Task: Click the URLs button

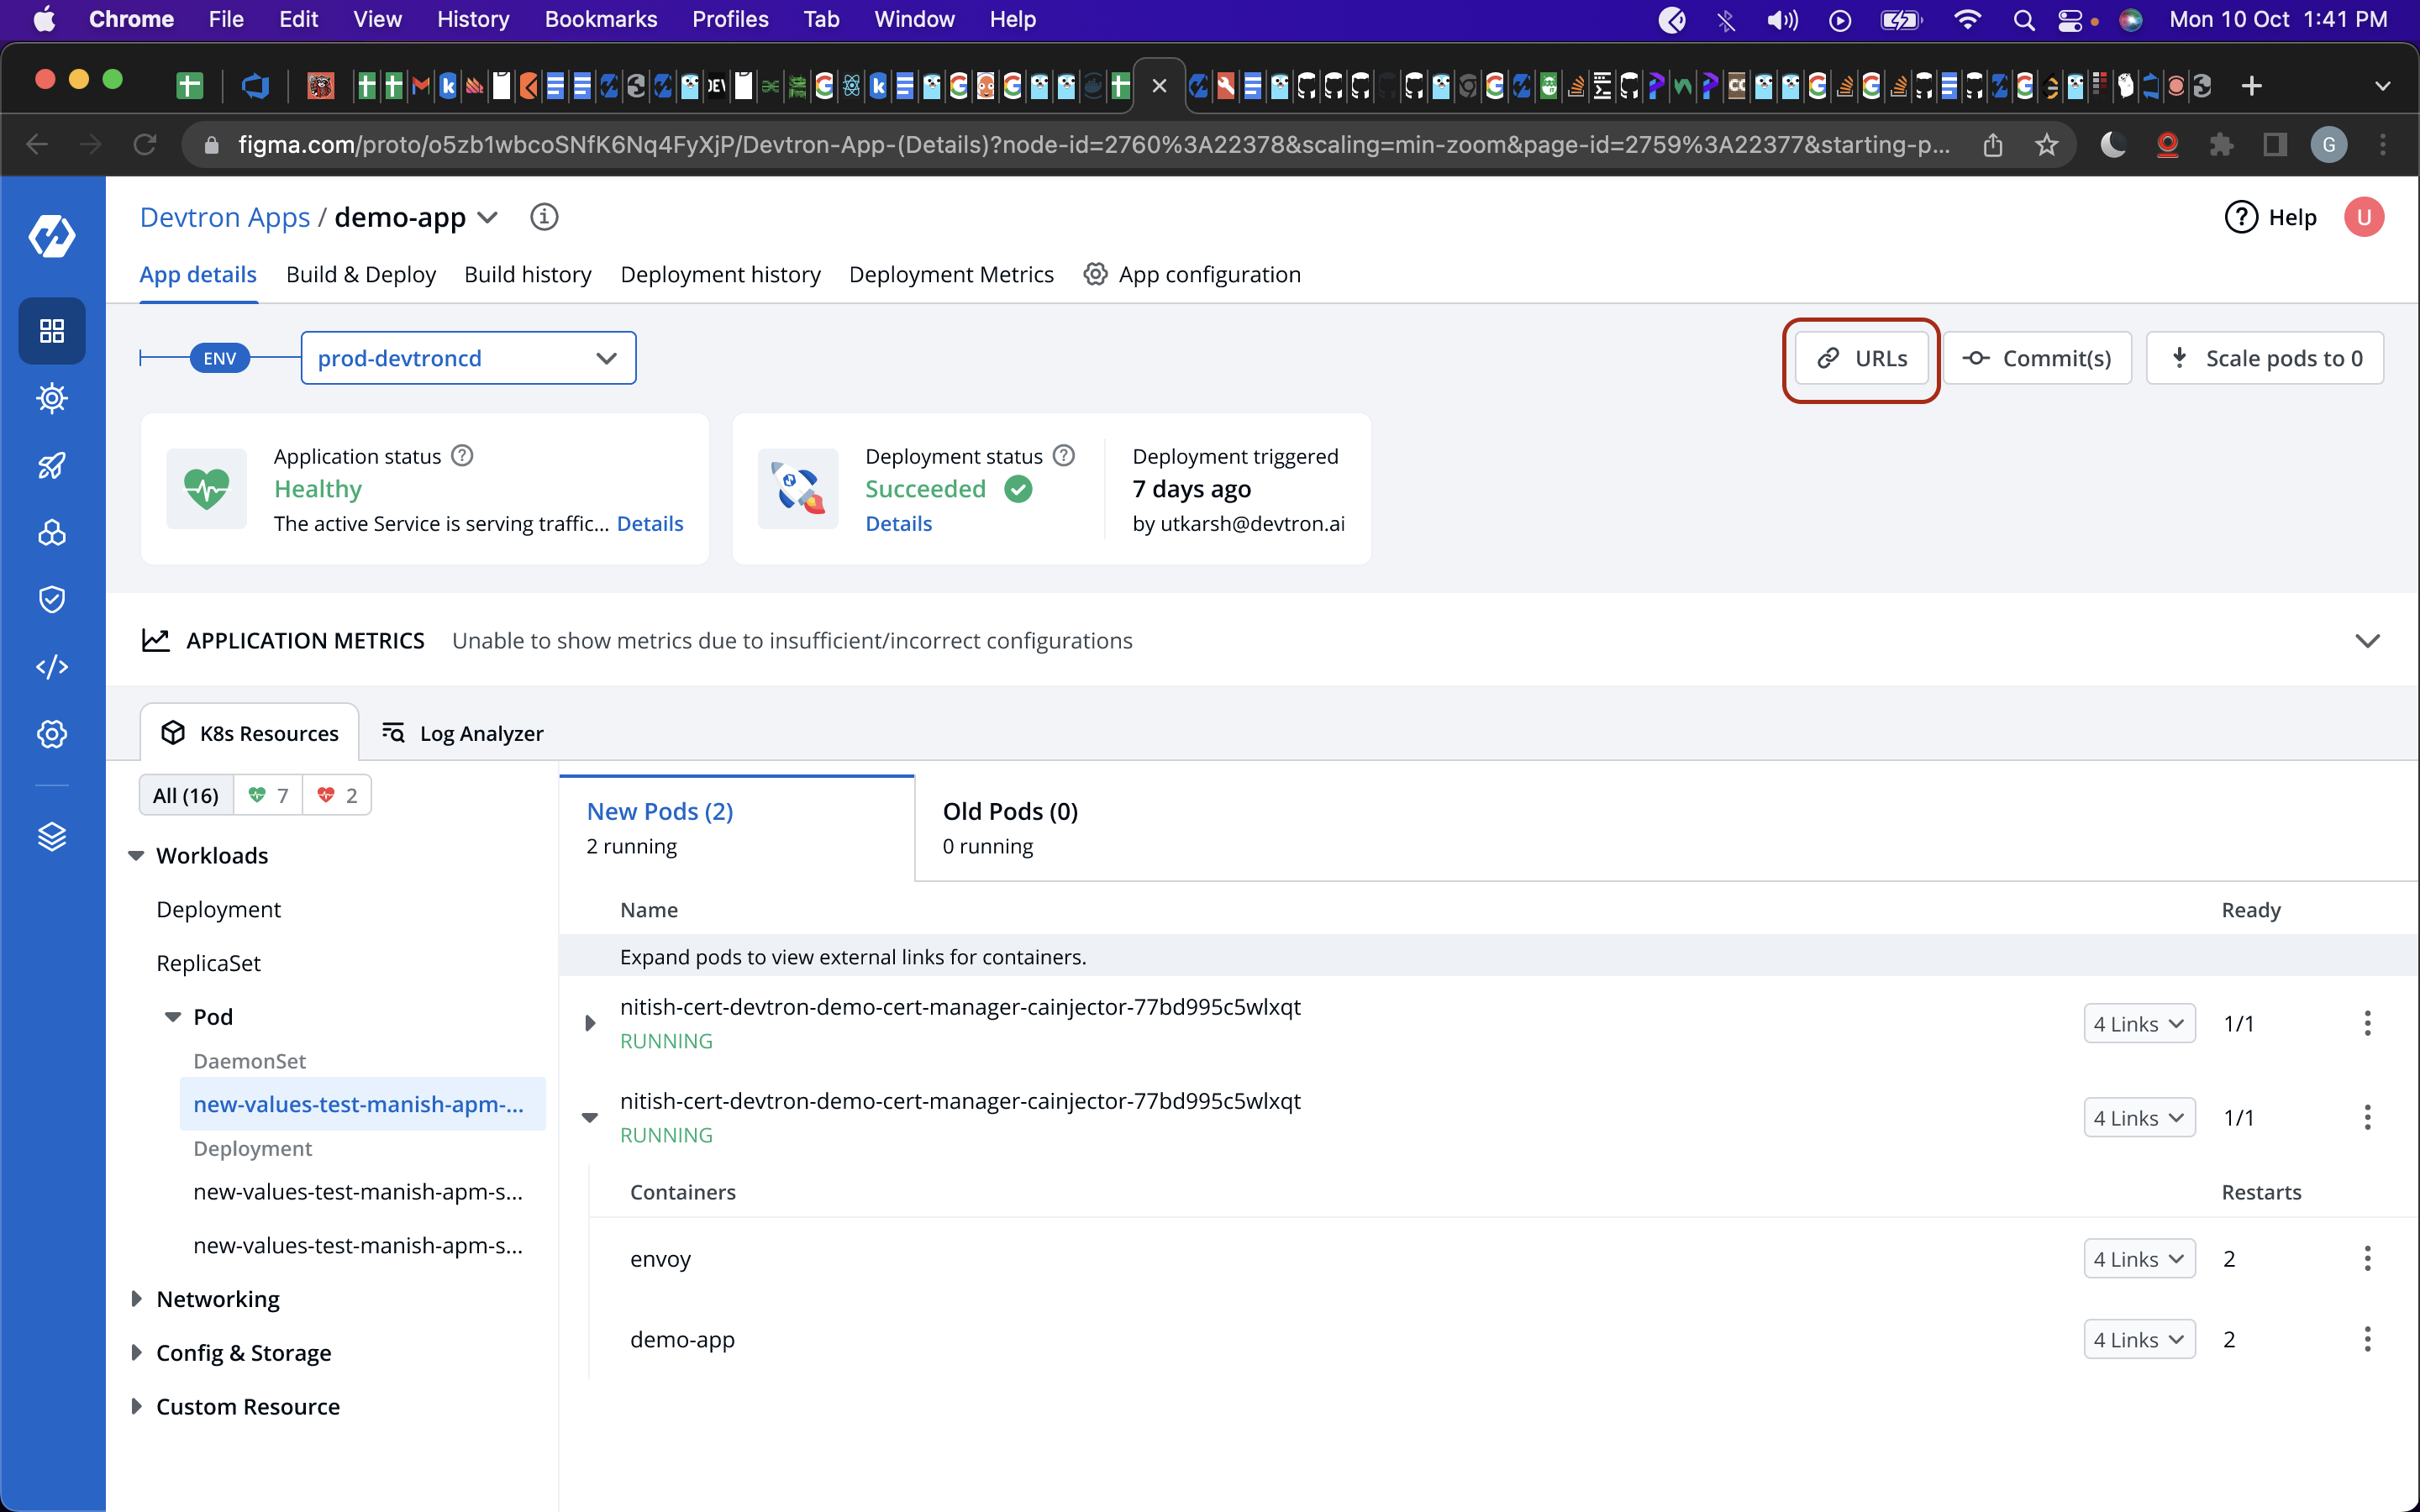Action: tap(1861, 358)
